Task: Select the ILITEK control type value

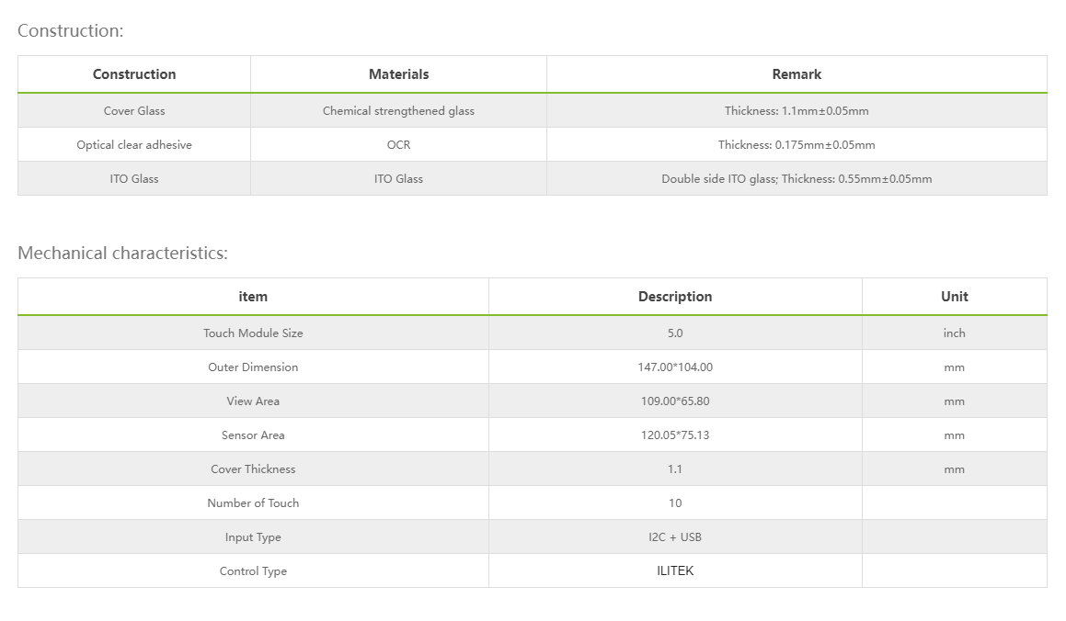Action: (675, 571)
